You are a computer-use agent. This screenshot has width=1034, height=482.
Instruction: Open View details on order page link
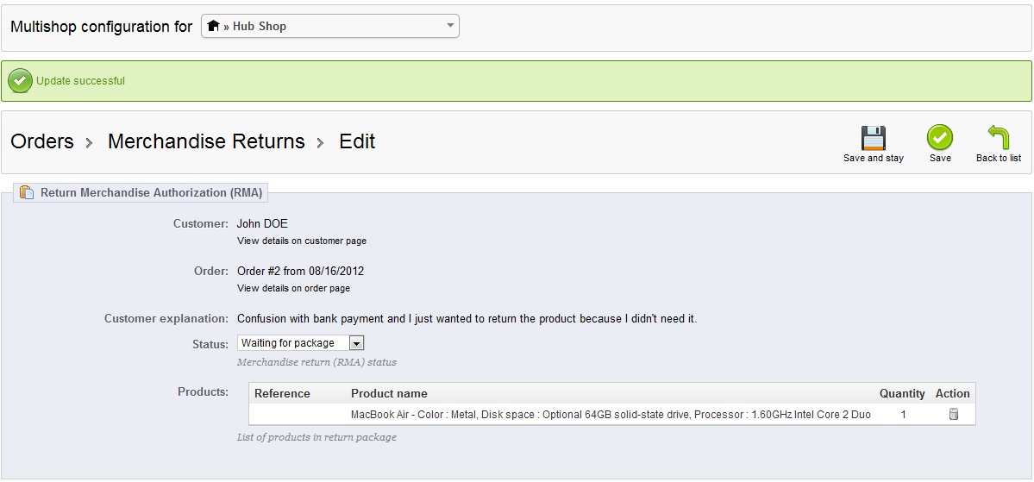pyautogui.click(x=293, y=288)
